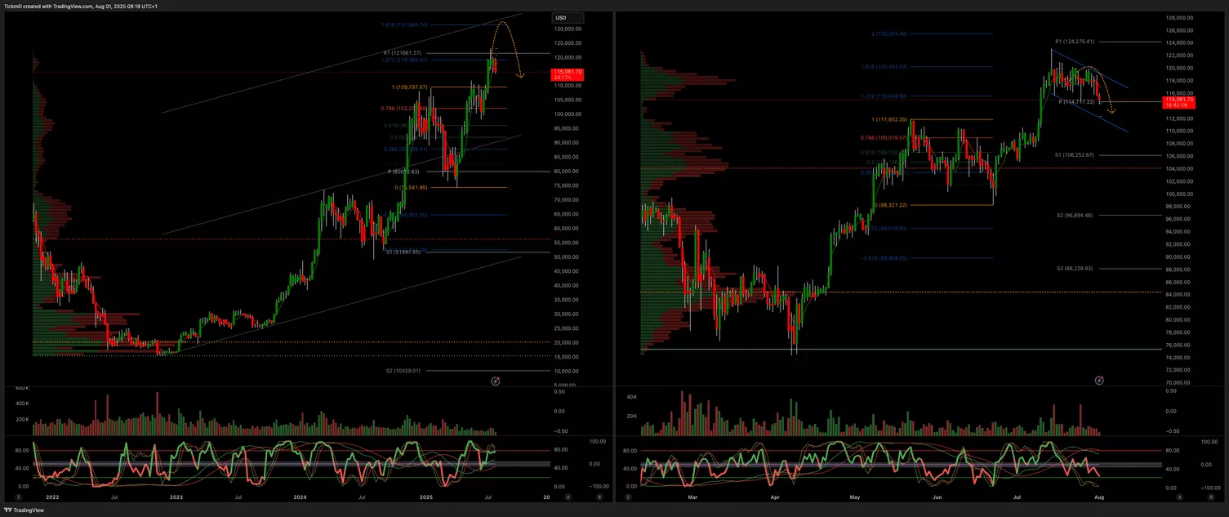Click the Z timezone icon on left chart

pos(18,497)
